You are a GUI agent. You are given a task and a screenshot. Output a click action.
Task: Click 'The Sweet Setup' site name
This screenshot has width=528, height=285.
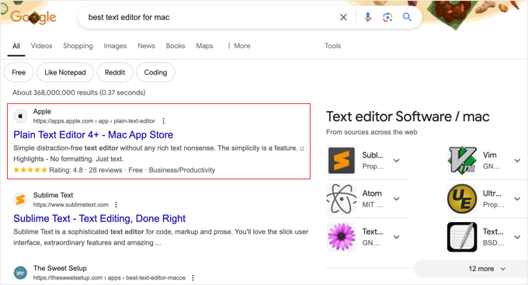60,268
